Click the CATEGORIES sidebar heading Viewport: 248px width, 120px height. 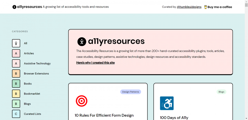[20, 31]
